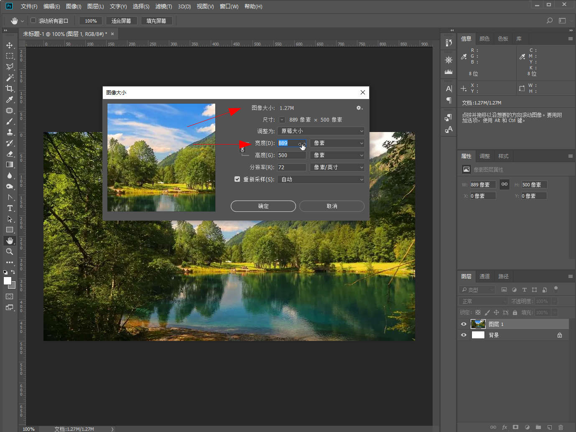576x432 pixels.
Task: Click the foreground color swatch
Action: point(7,281)
